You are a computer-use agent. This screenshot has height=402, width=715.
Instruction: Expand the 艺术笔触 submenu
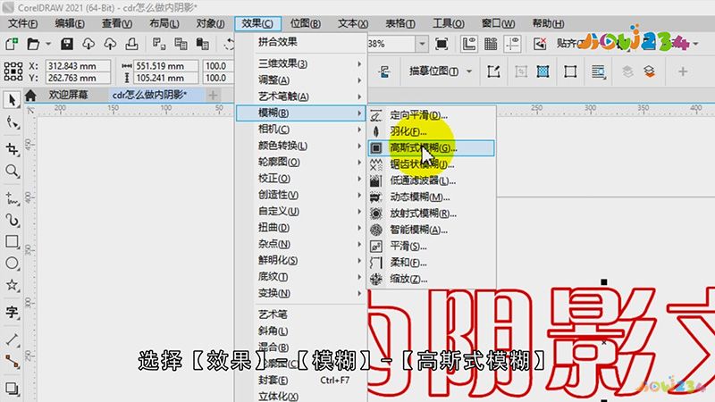(x=301, y=96)
